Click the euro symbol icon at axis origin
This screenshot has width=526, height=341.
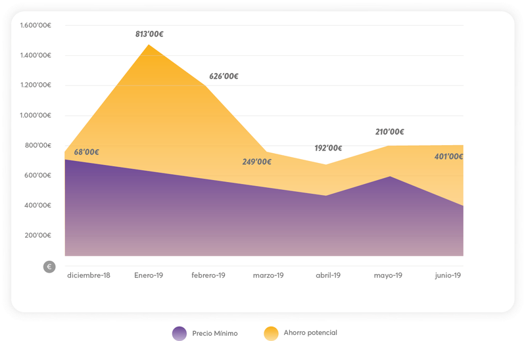click(49, 267)
